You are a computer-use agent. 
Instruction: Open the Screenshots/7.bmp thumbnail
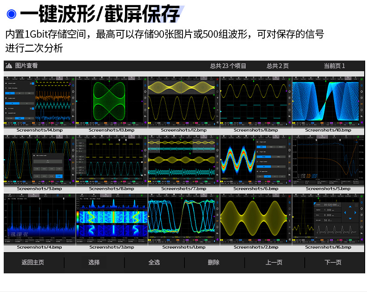pos(184,160)
